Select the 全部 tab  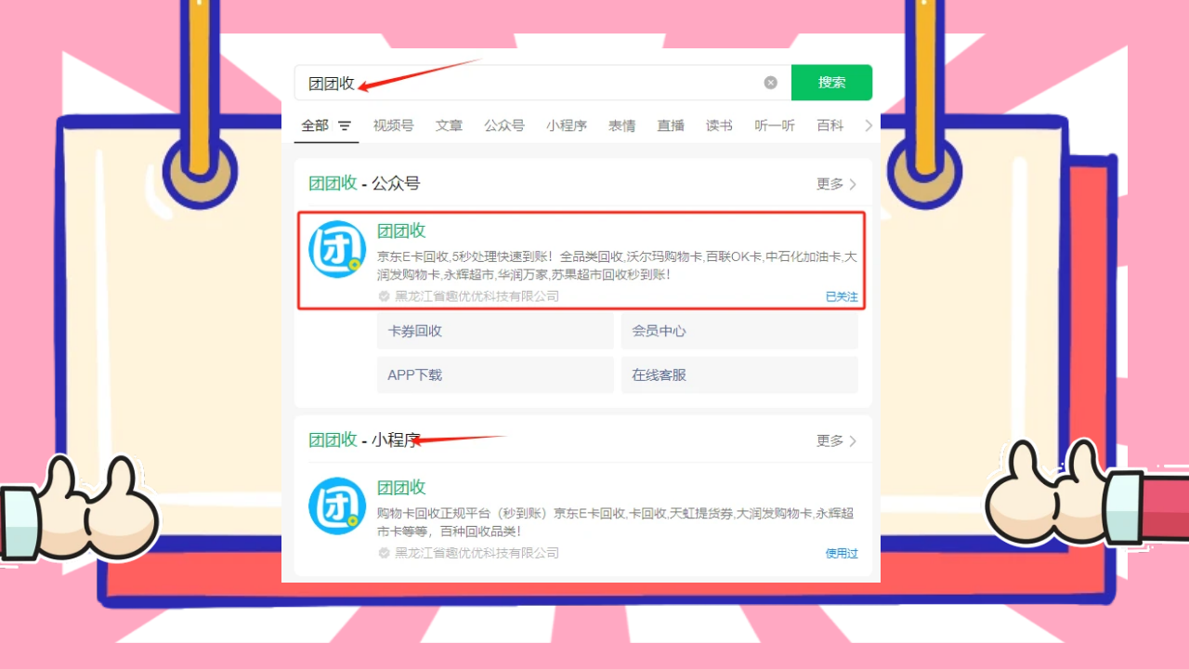pyautogui.click(x=315, y=125)
